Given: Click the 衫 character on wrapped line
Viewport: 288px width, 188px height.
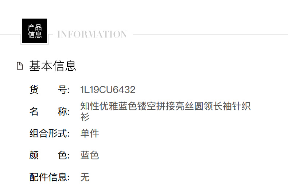Looking at the screenshot, I should [x=85, y=117].
